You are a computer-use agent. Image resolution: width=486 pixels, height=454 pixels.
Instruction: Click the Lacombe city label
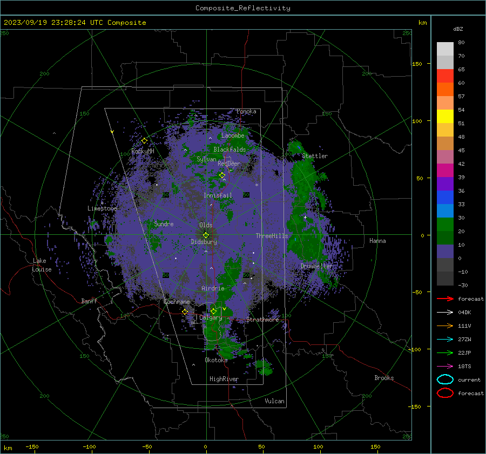point(233,135)
